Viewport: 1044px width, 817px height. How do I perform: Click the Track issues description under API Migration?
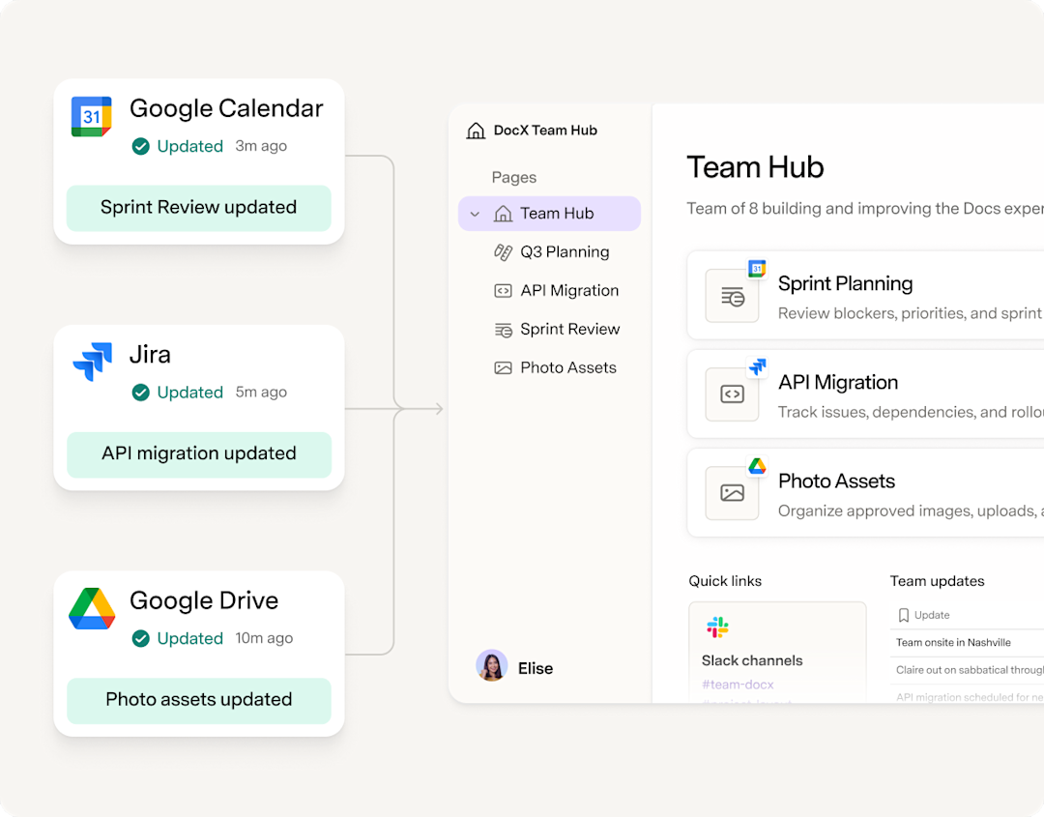[911, 412]
